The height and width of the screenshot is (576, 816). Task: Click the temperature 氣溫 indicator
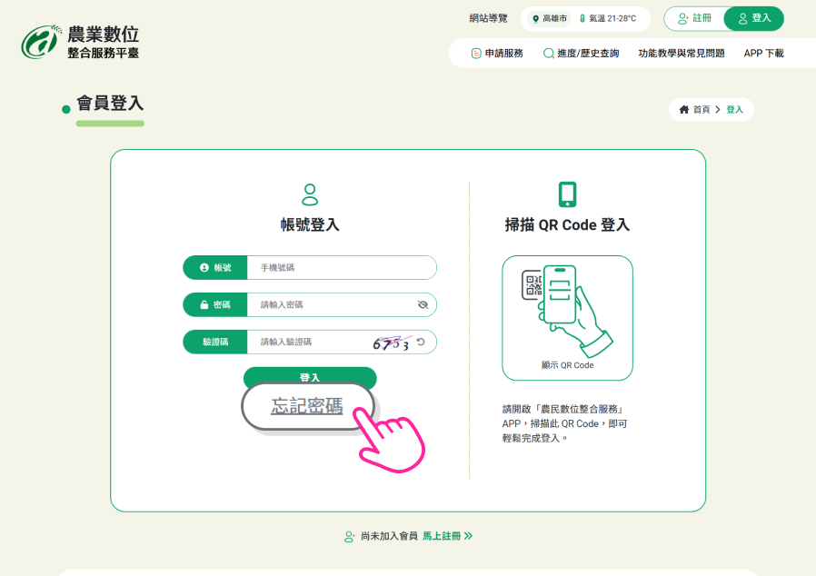[x=608, y=18]
